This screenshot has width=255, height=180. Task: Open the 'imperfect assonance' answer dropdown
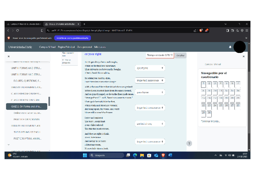point(150,81)
